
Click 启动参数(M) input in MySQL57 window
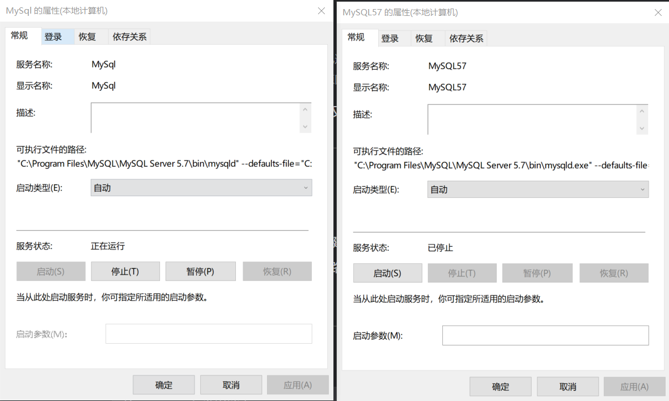pyautogui.click(x=545, y=335)
